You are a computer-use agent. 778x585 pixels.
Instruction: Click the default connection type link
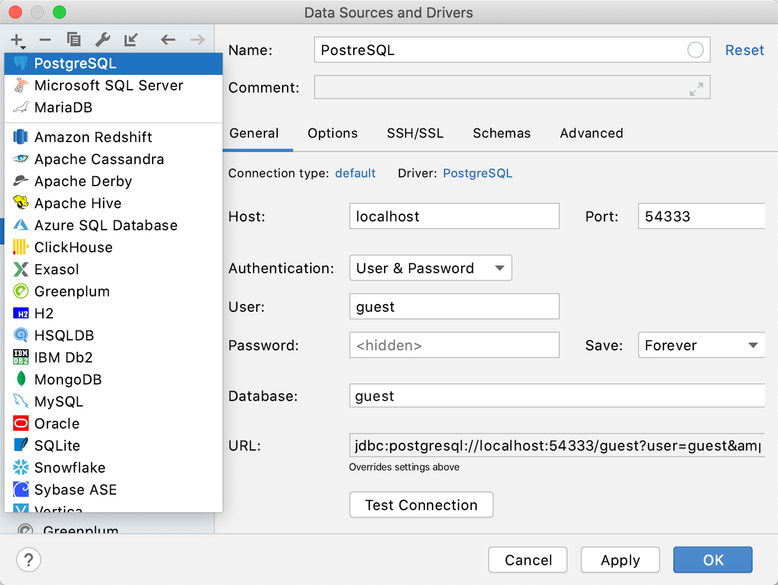click(355, 174)
